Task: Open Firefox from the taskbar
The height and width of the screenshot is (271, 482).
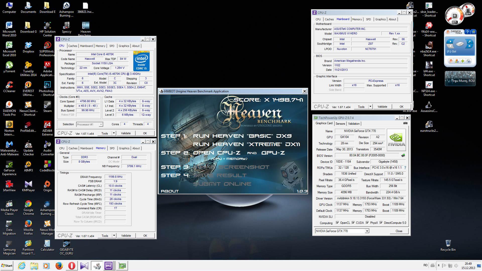Action: 59,265
